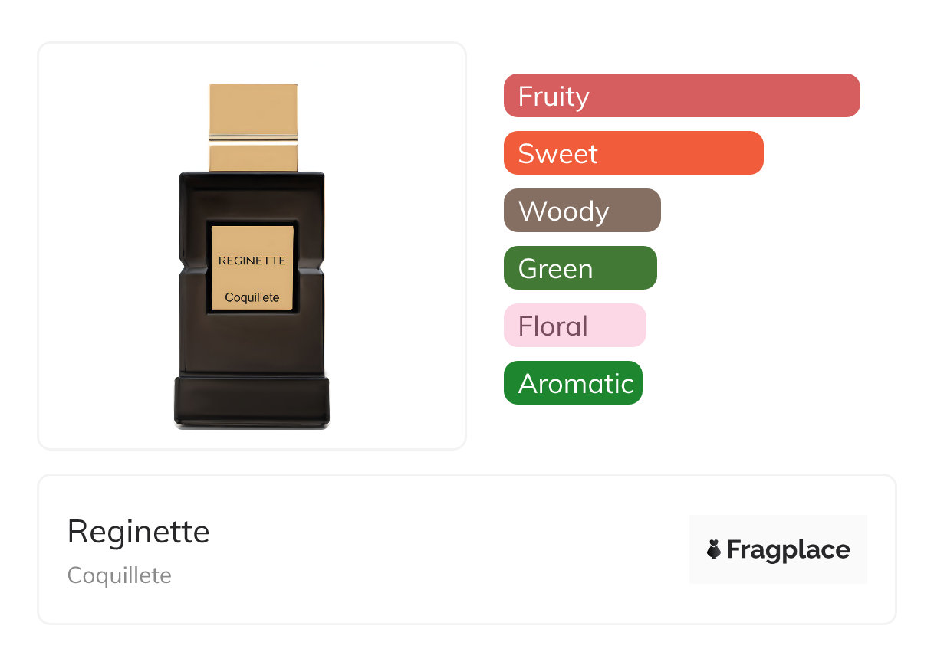
Task: Open the Coquillete brand subtitle link
Action: [119, 575]
